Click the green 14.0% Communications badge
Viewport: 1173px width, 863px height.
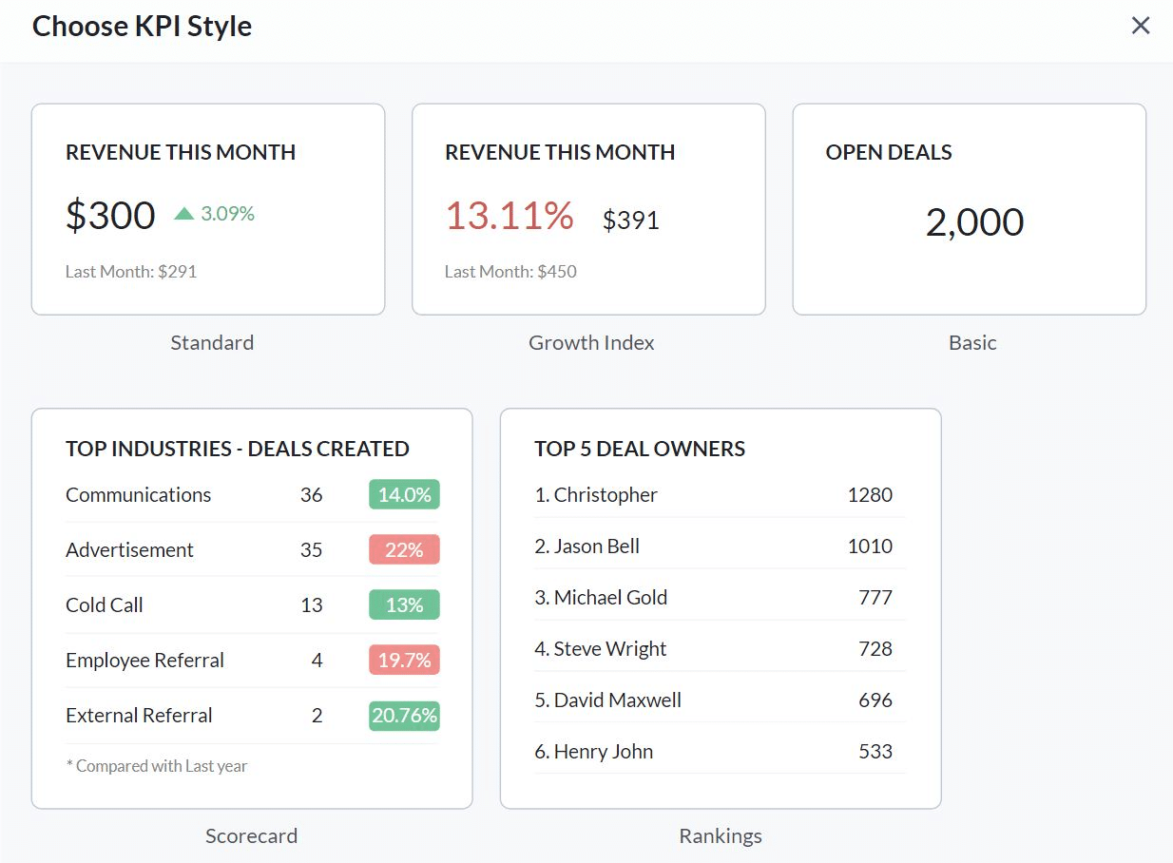pos(404,494)
